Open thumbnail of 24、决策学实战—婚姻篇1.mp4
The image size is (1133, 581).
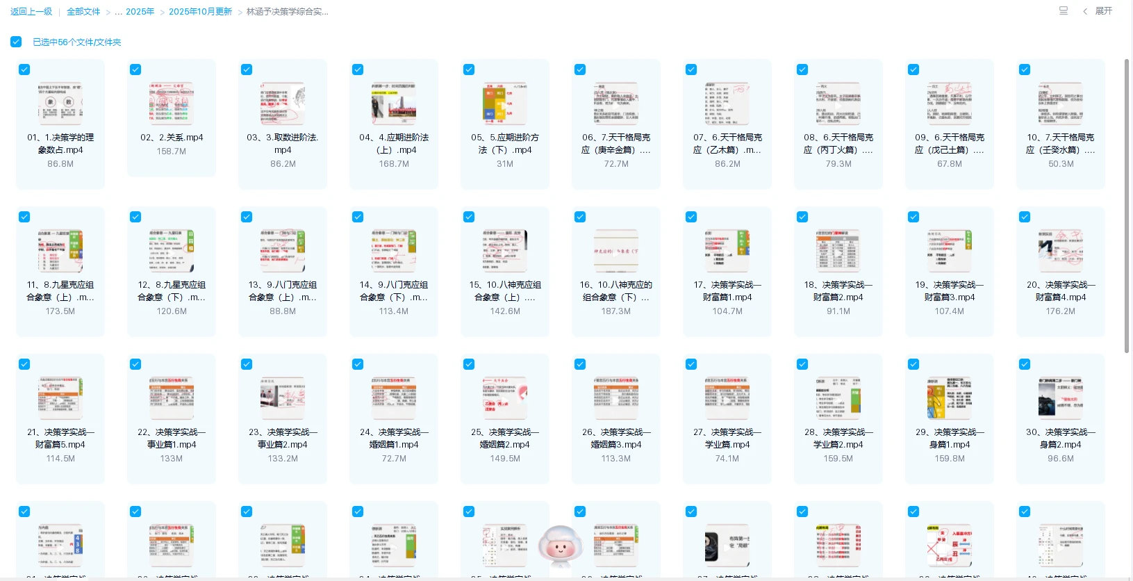pos(394,398)
